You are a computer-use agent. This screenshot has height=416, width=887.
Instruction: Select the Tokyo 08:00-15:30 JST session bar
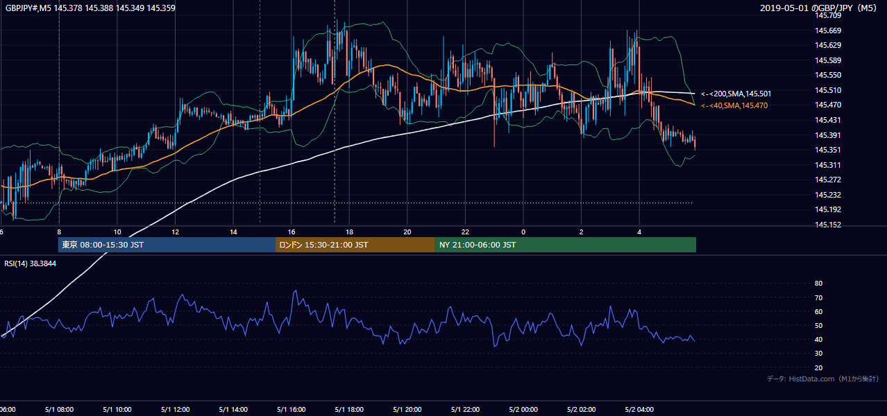coord(167,245)
